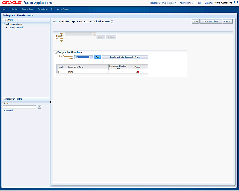Click the Accessibility link

pos(155,3)
